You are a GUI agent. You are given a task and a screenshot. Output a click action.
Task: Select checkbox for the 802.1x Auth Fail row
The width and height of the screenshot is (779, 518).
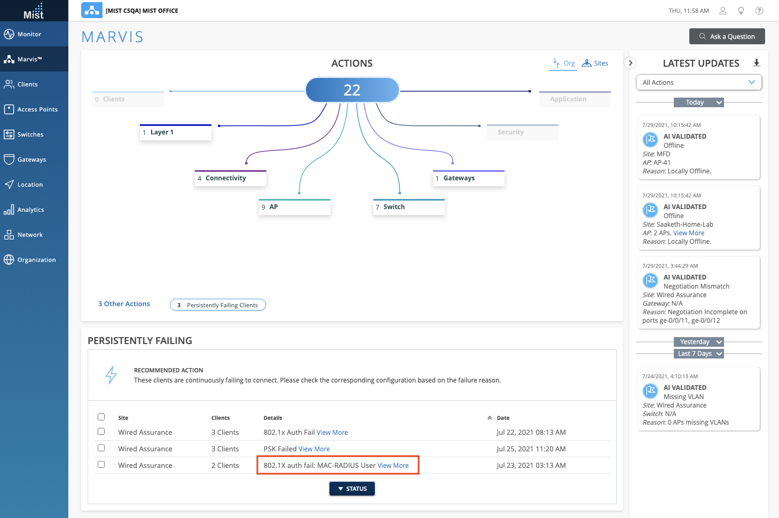click(x=101, y=432)
